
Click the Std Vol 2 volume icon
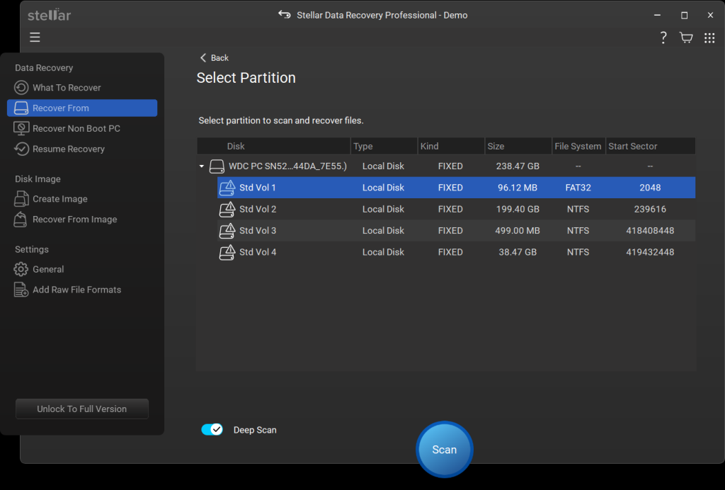point(227,209)
